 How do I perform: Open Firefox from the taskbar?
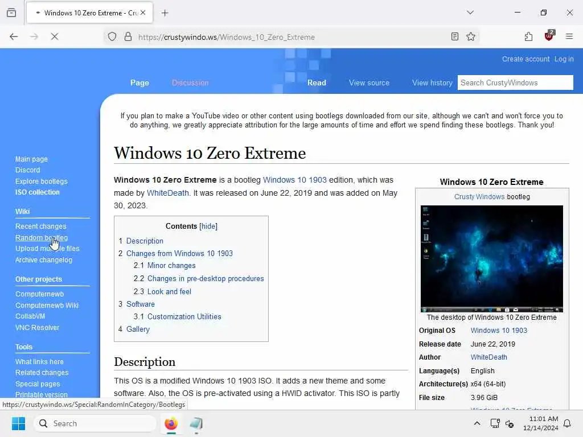(171, 423)
